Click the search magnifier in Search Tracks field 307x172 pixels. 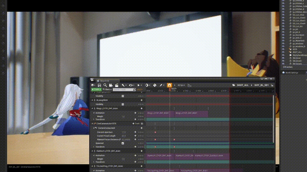[134, 90]
